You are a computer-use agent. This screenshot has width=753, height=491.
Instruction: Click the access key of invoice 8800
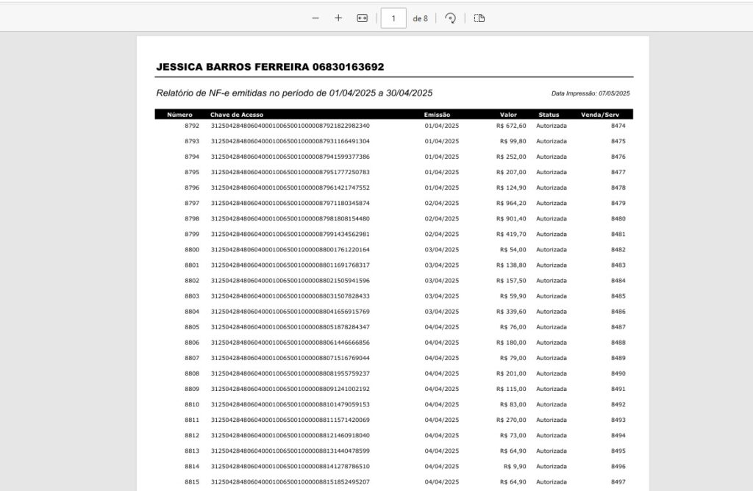point(290,250)
